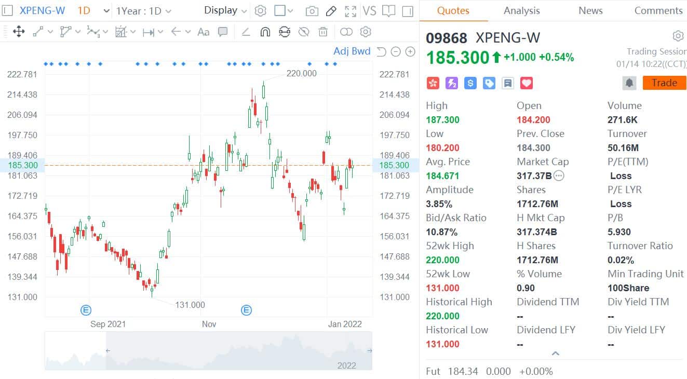Toggle hide all drawings icon
Viewport: 687px width, 379px height.
pos(305,32)
